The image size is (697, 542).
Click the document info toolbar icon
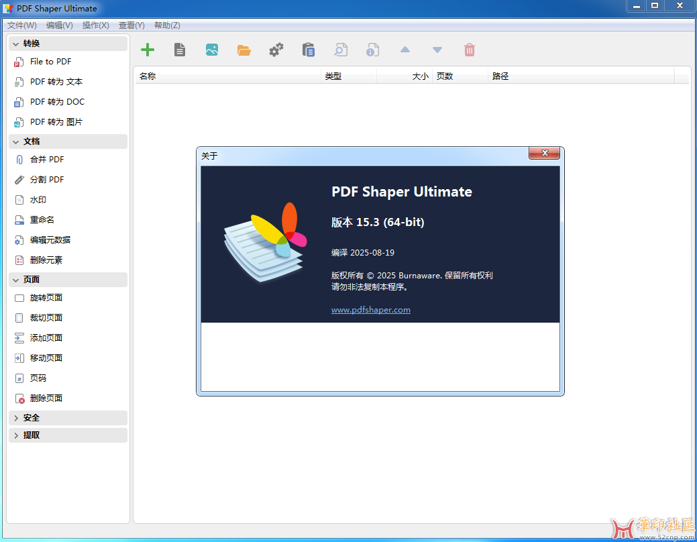pos(372,50)
